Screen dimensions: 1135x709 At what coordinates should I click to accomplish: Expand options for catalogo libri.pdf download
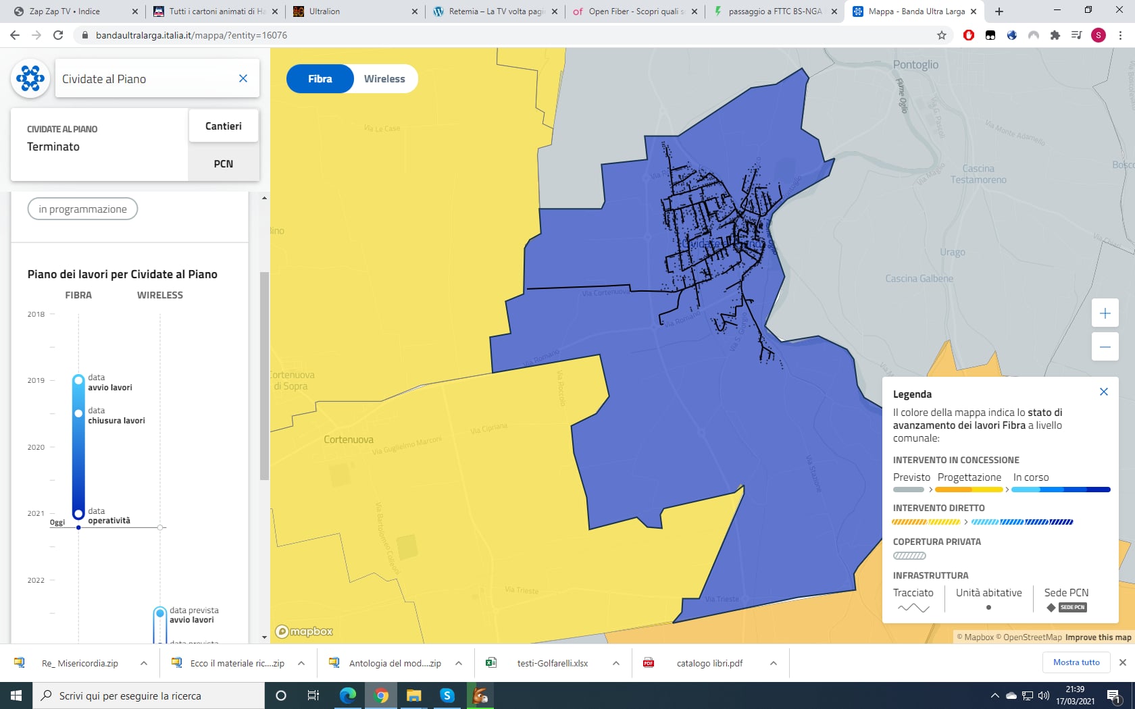point(773,663)
